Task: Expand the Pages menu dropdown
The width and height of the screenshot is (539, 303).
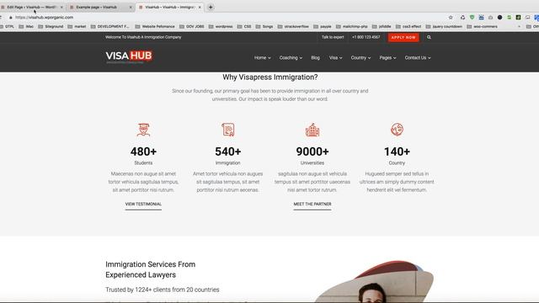Action: point(387,58)
